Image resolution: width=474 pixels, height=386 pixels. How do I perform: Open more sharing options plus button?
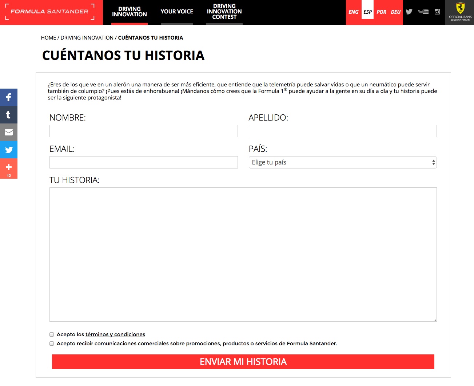9,168
